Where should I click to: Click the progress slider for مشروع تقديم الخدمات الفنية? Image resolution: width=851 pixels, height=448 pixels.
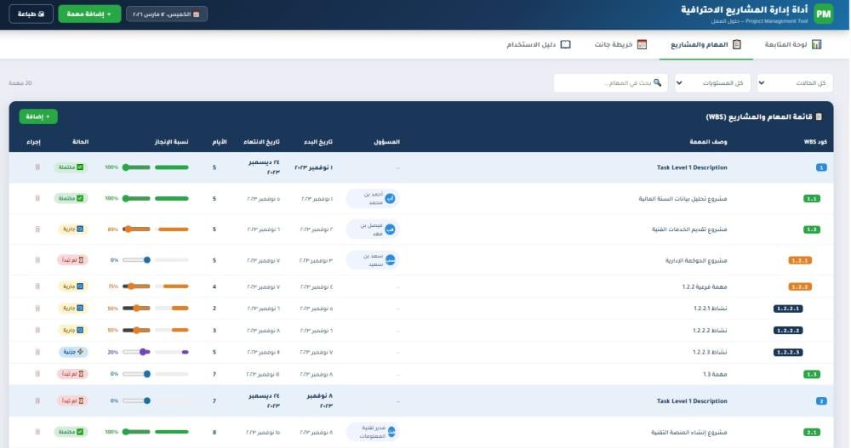156,230
